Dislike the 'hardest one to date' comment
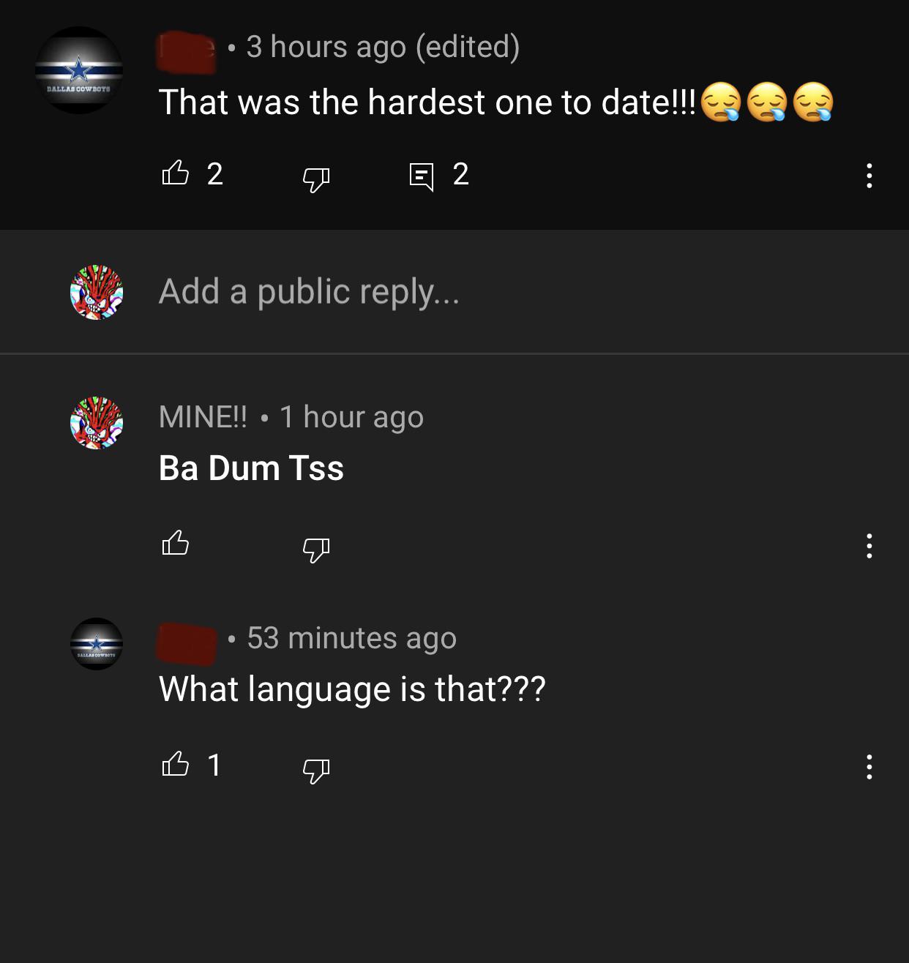This screenshot has width=909, height=963. coord(316,177)
